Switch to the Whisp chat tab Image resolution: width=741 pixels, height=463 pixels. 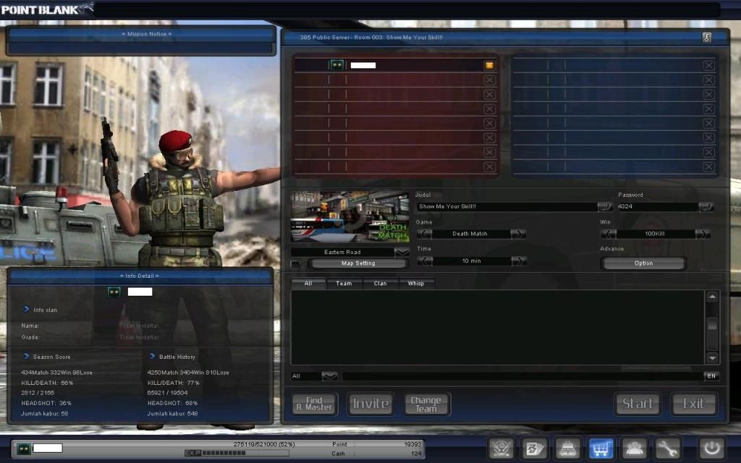coord(416,284)
